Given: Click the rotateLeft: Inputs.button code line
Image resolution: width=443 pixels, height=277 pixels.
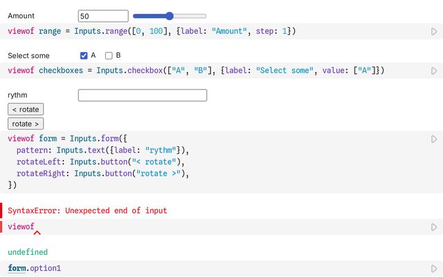Looking at the screenshot, I should click(x=102, y=162).
